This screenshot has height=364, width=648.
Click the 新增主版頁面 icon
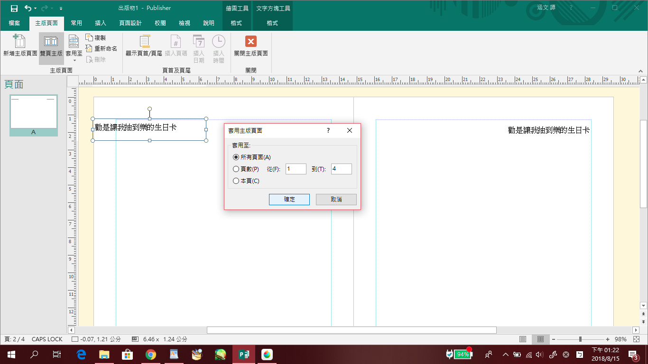click(20, 41)
